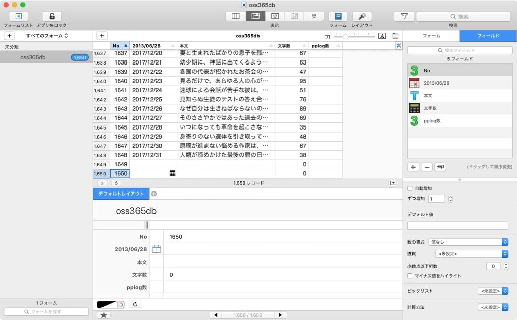517x320 pixels.
Task: Click the calendar icon beside the date field
Action: [157, 249]
